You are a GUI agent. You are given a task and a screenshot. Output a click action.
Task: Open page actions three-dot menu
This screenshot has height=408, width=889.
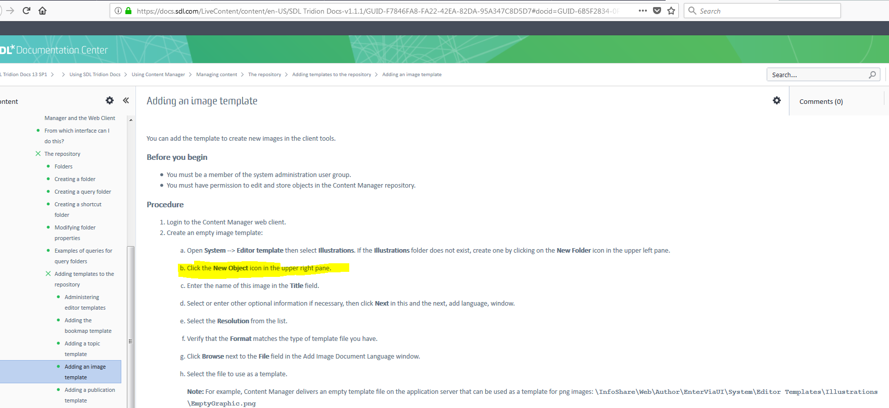pyautogui.click(x=643, y=11)
